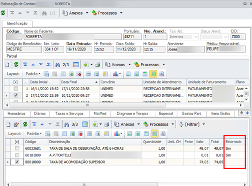Edit selected item with pencil icon
252x186 pixels.
(16, 124)
